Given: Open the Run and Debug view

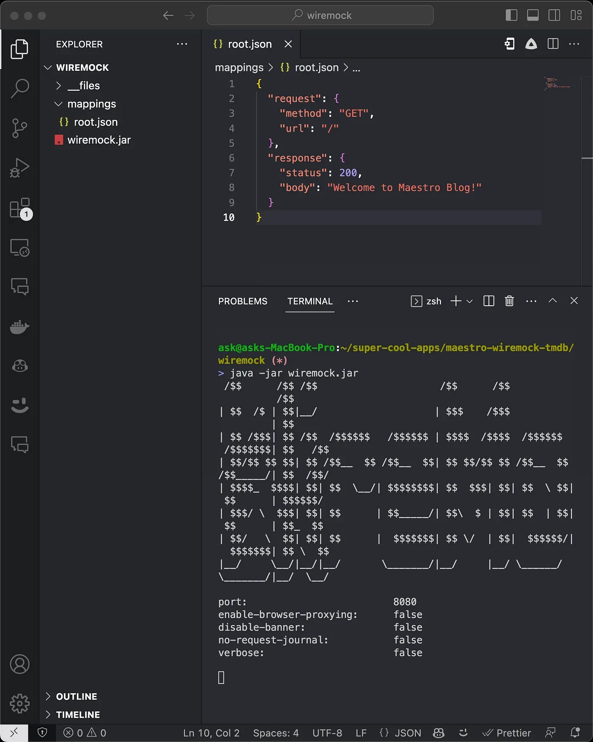Looking at the screenshot, I should pyautogui.click(x=19, y=168).
